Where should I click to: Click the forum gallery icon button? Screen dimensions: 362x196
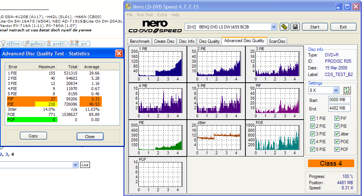[x=34, y=44]
